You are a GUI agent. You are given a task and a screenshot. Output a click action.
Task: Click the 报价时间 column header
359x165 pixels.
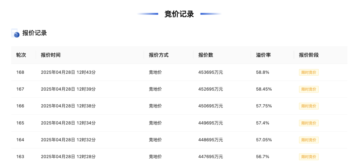pos(50,55)
